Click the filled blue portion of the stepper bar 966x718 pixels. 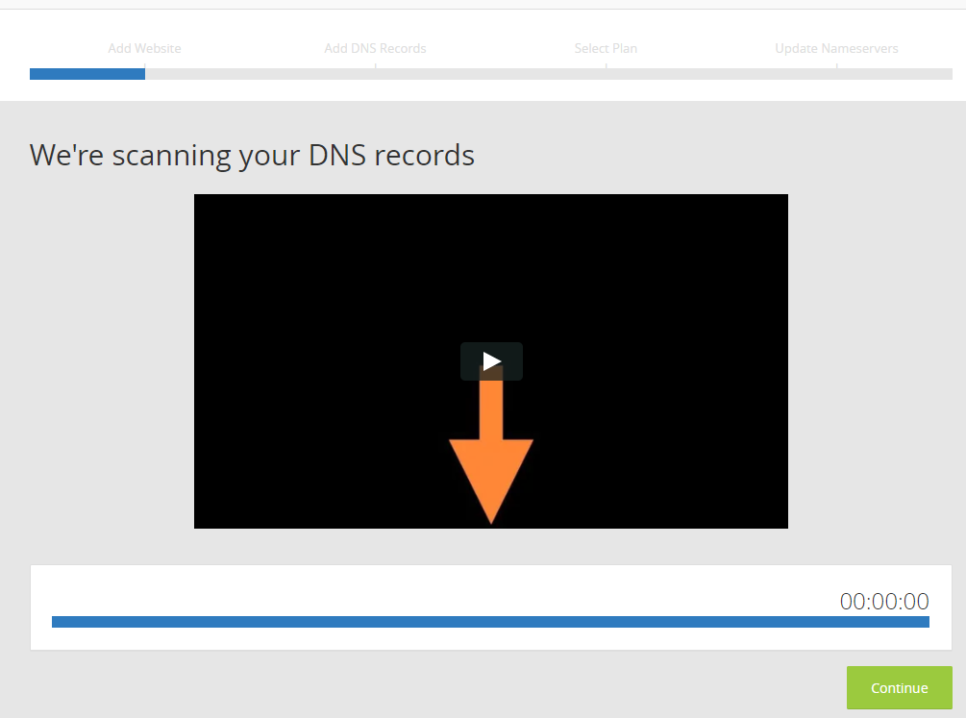coord(87,73)
